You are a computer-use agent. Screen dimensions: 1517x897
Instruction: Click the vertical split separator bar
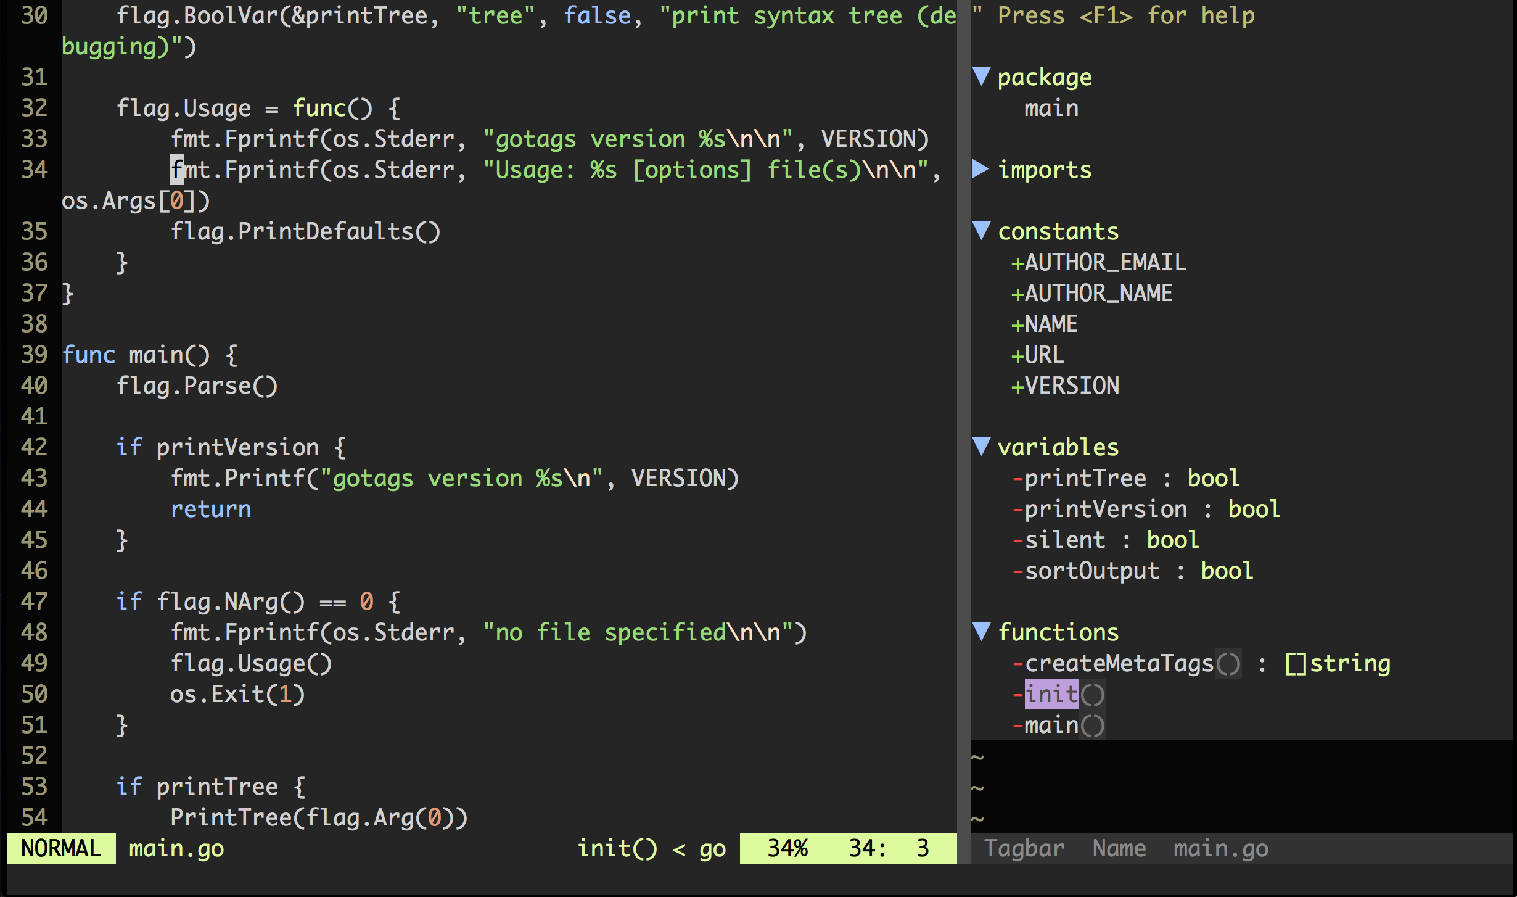coord(963,432)
